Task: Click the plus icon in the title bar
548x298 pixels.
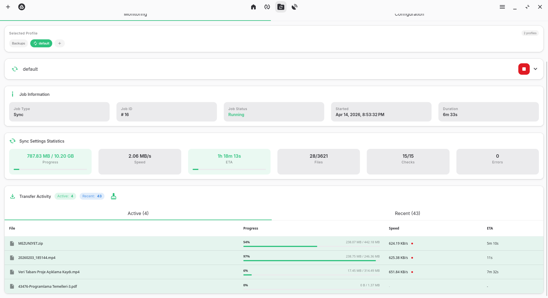Action: tap(8, 7)
